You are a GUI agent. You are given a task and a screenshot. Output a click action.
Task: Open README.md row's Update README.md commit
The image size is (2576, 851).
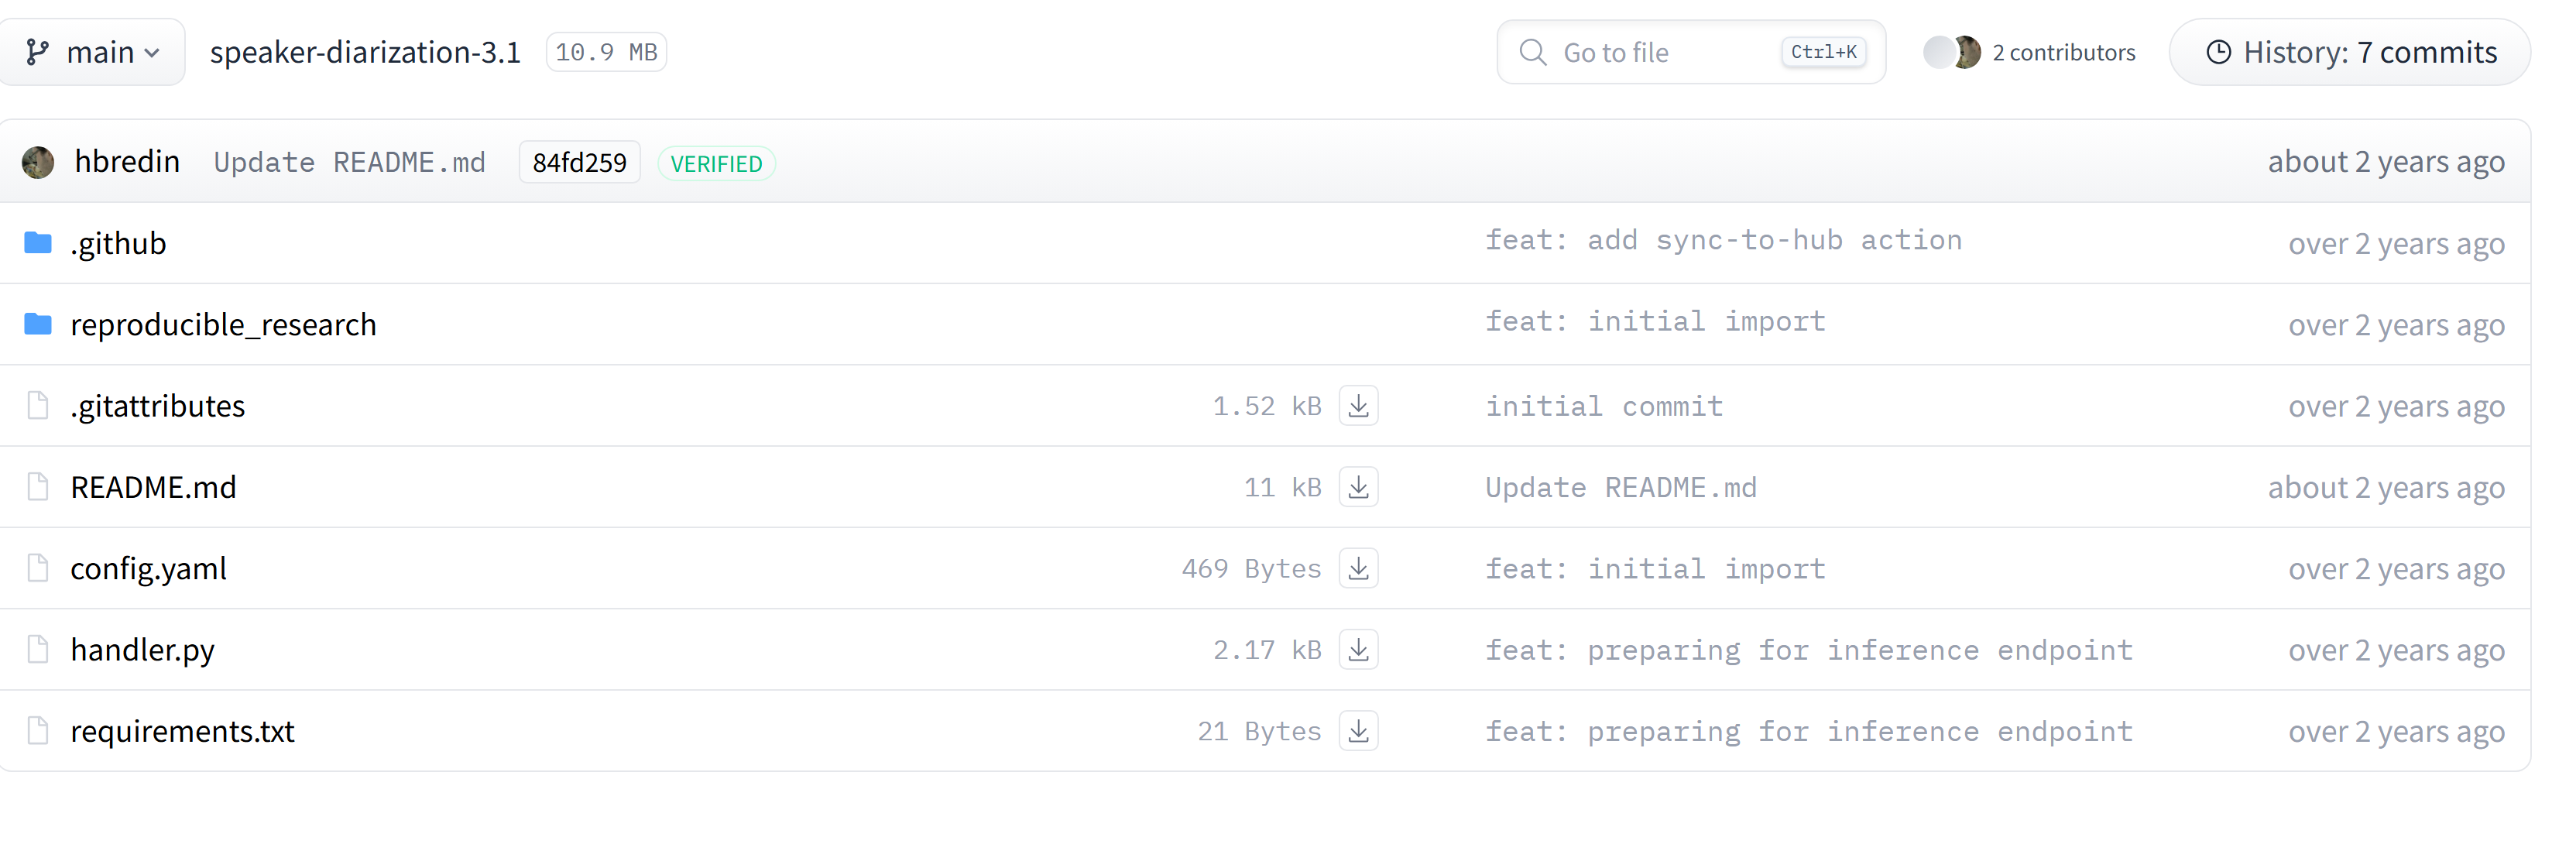coord(1620,487)
